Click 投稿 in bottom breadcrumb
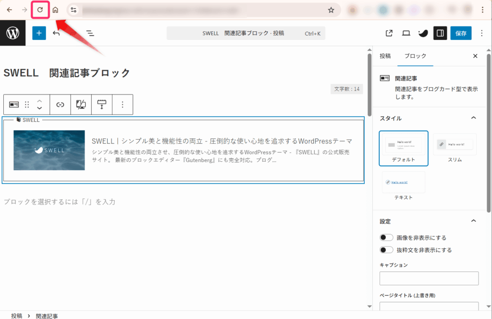The height and width of the screenshot is (319, 492). (x=17, y=316)
